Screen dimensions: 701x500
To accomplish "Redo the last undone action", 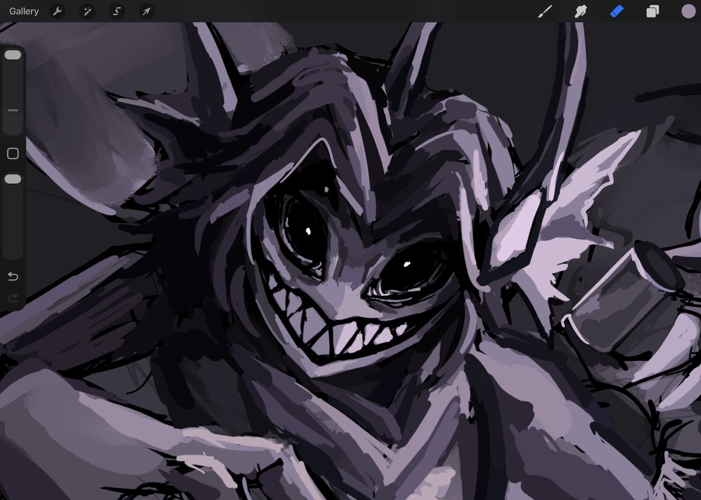I will (x=13, y=299).
